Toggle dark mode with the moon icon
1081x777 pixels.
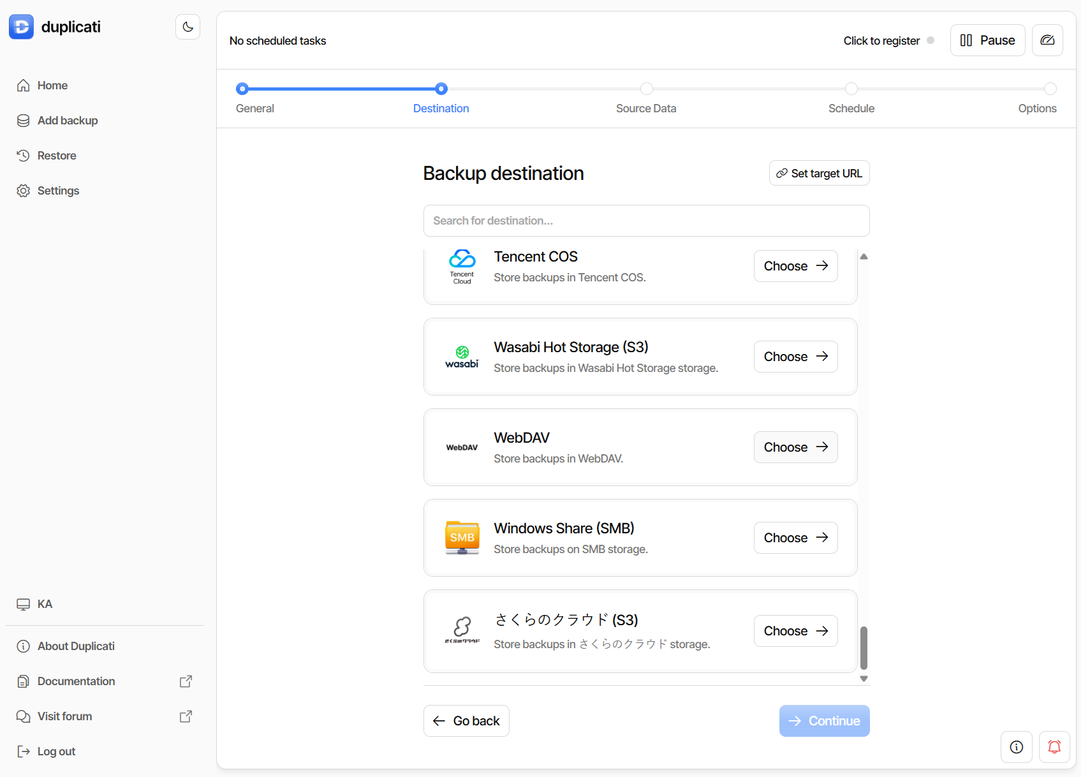pos(187,26)
